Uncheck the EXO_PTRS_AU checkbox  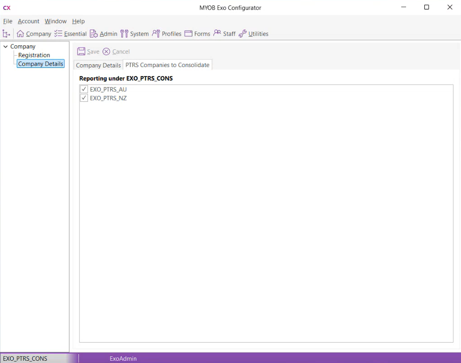[84, 89]
